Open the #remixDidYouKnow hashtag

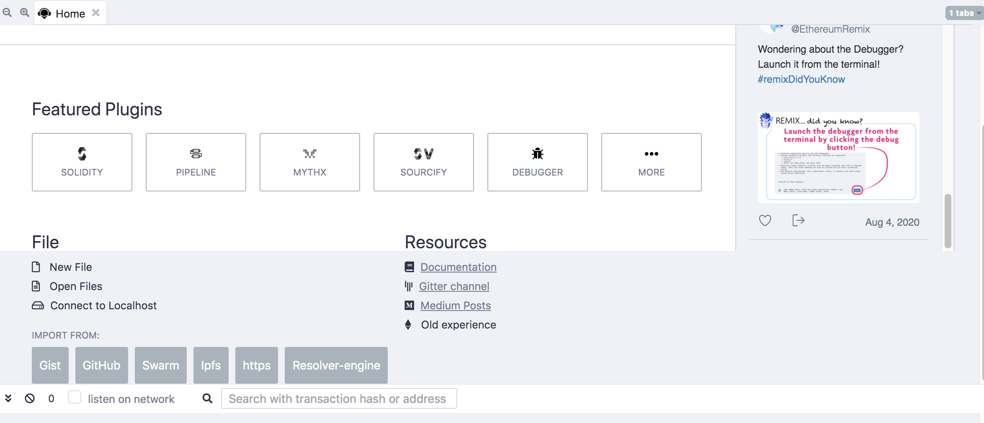click(801, 79)
